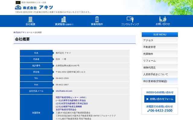The width and height of the screenshot is (193, 120).
Task: Click the 免許番号 row header
Action: [x=36, y=66]
